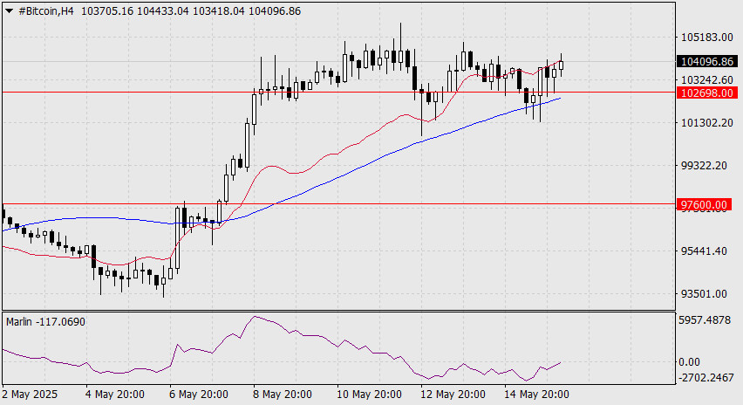Click the 6 May 20:00 time label
This screenshot has height=405, width=743.
click(199, 395)
